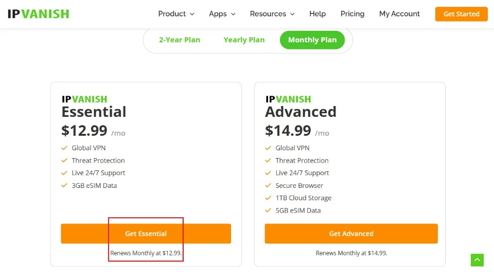This screenshot has width=494, height=278.
Task: Click checkmark beside Secure Browser feature
Action: tap(268, 185)
